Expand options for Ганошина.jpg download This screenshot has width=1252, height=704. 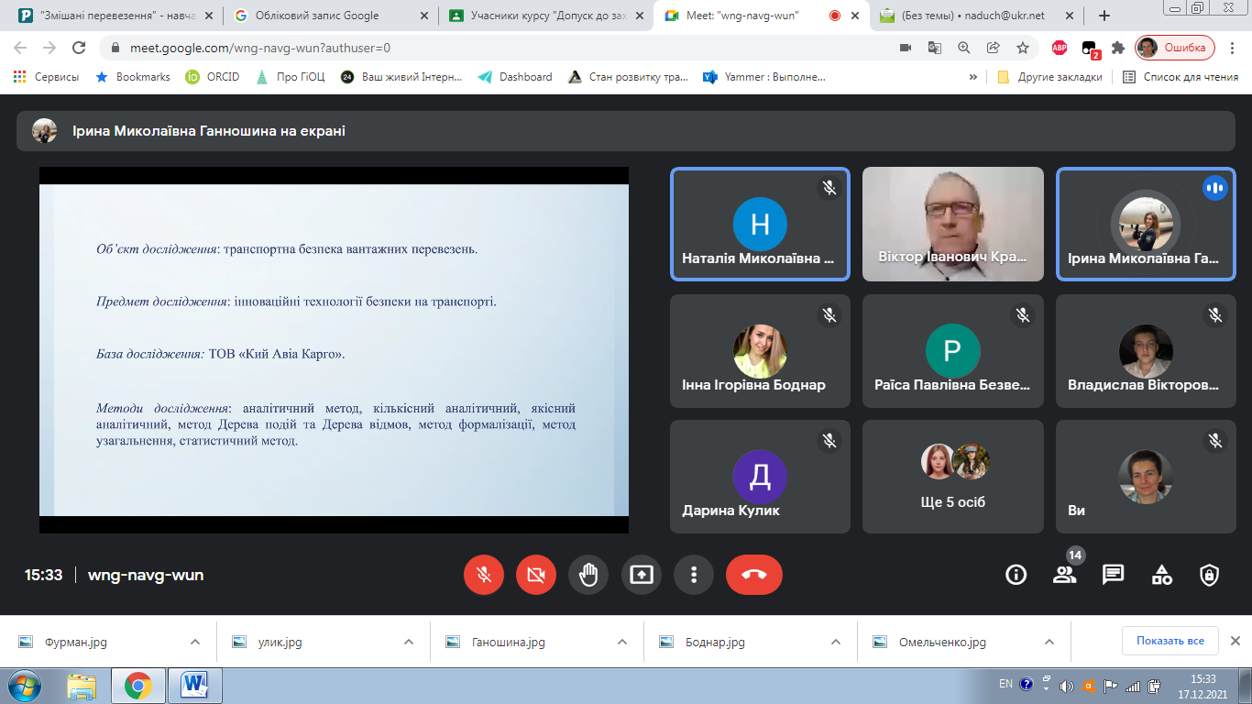(x=622, y=642)
